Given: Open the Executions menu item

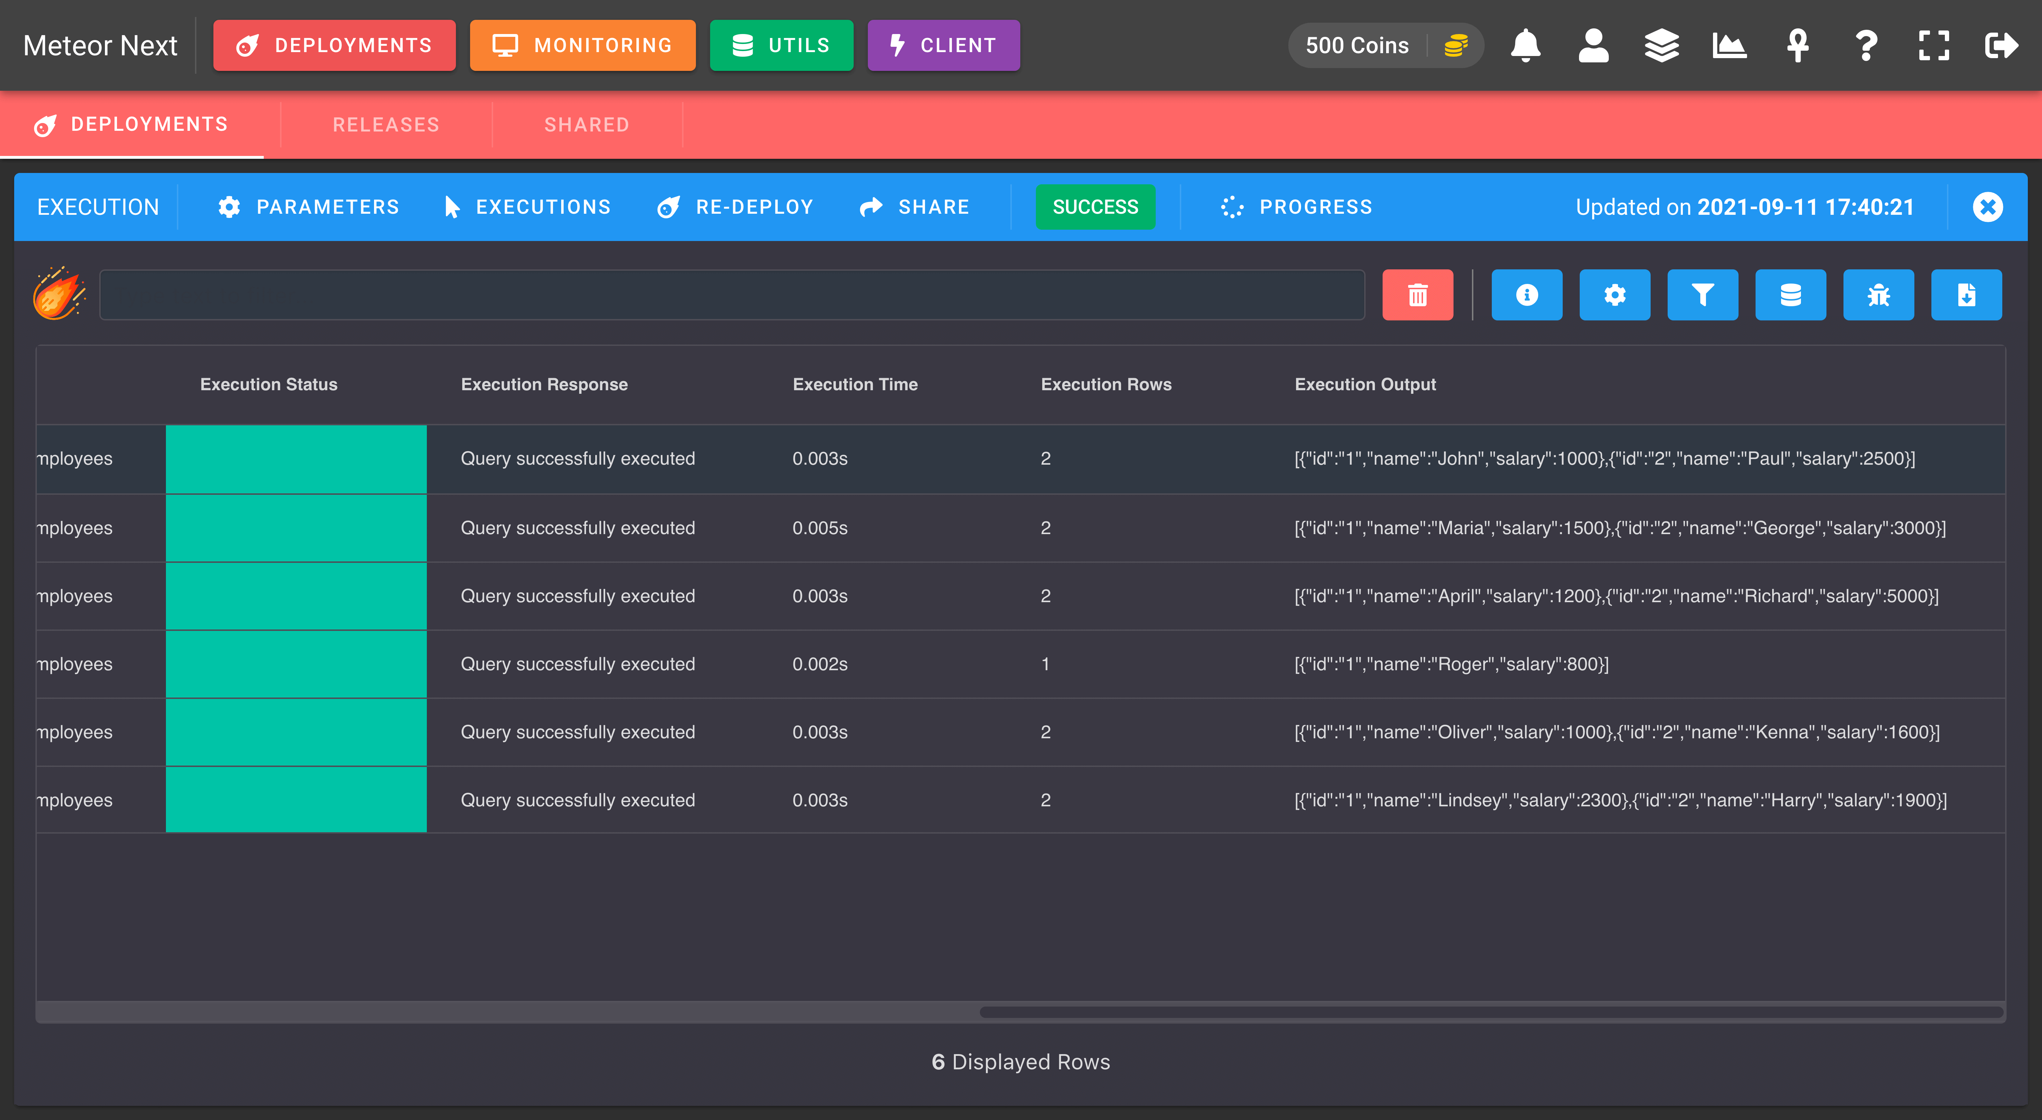Looking at the screenshot, I should tap(527, 207).
